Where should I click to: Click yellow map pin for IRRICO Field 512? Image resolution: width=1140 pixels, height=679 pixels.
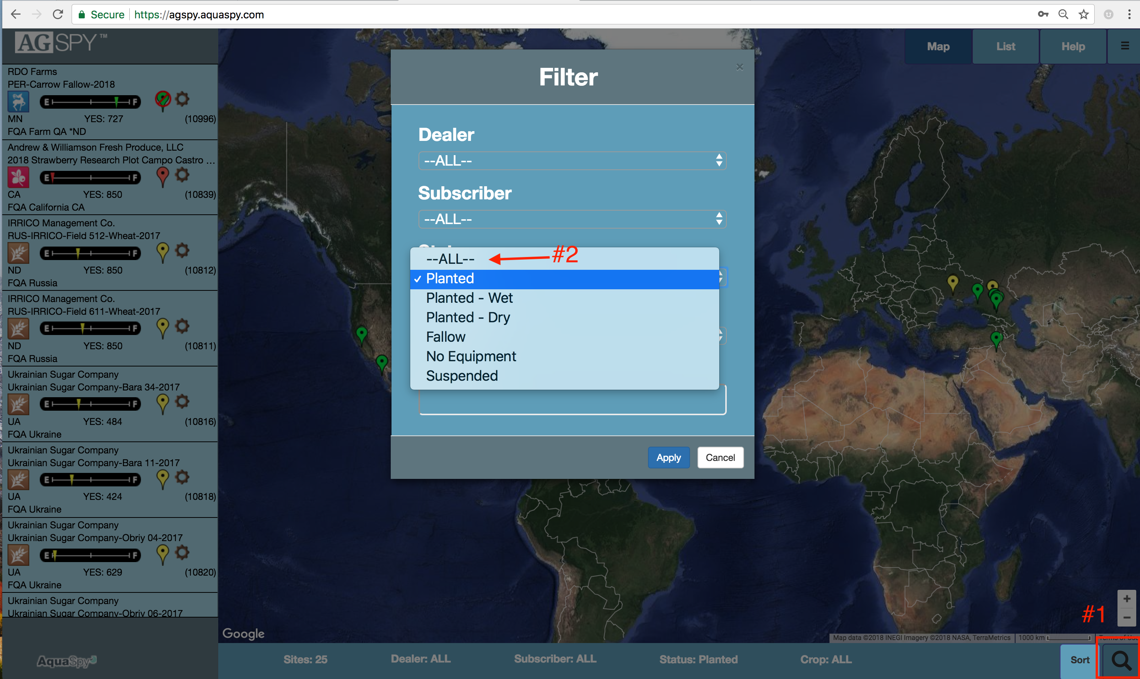click(162, 252)
